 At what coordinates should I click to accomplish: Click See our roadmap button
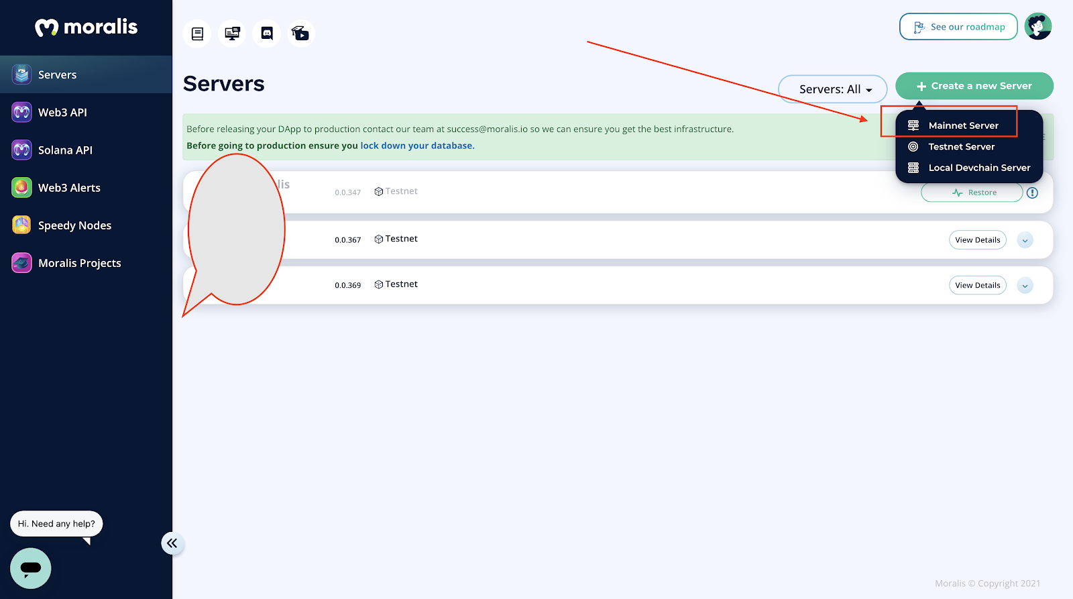click(x=958, y=27)
